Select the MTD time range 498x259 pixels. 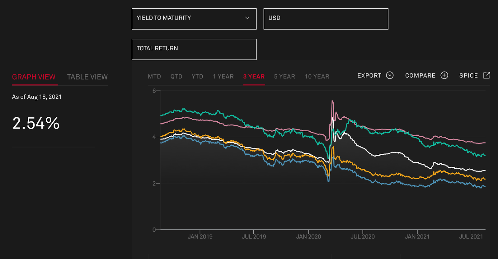tap(154, 76)
